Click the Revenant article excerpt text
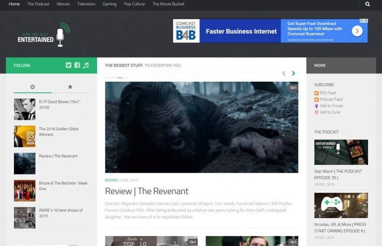Image resolution: width=382 pixels, height=246 pixels. point(199,210)
